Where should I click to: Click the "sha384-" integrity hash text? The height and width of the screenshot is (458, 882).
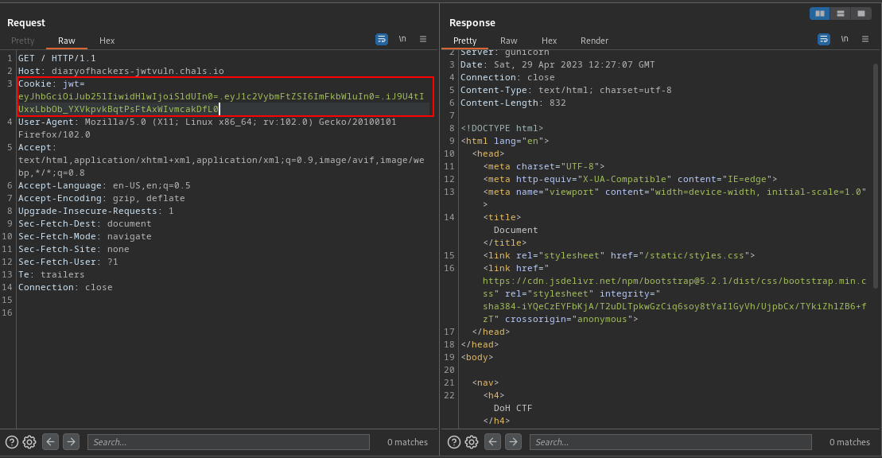tap(674, 312)
